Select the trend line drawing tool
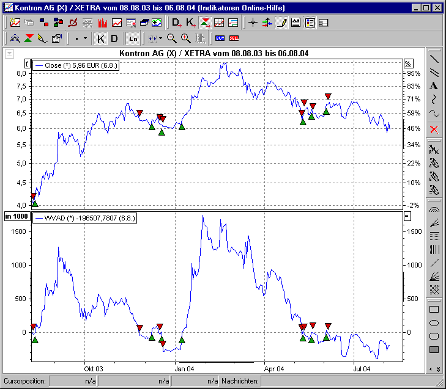The width and height of the screenshot is (446, 389). coord(434,59)
